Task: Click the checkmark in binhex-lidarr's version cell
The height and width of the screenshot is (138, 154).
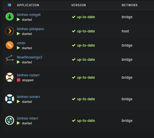Action: coord(74,121)
